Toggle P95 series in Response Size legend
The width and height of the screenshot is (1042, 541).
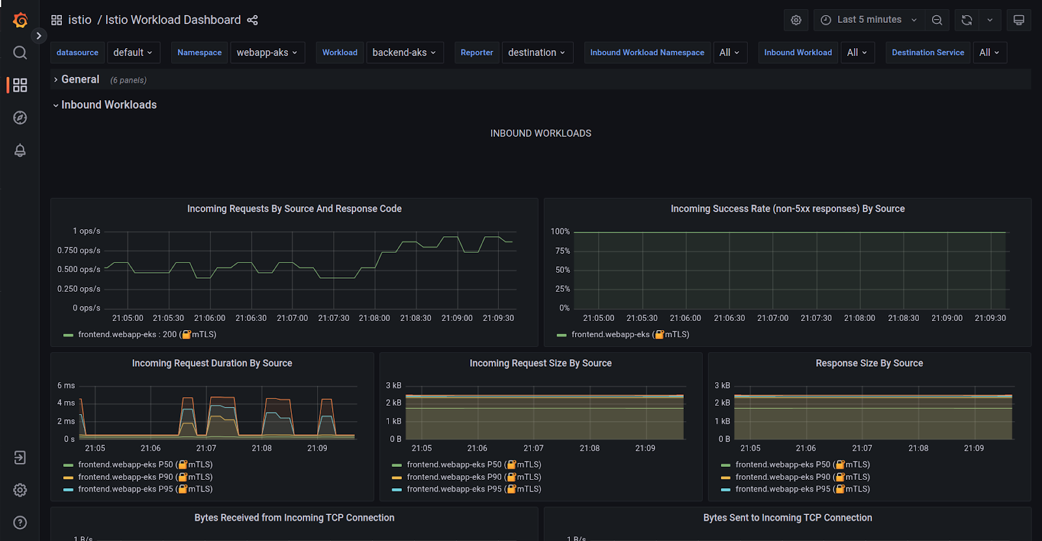[783, 489]
